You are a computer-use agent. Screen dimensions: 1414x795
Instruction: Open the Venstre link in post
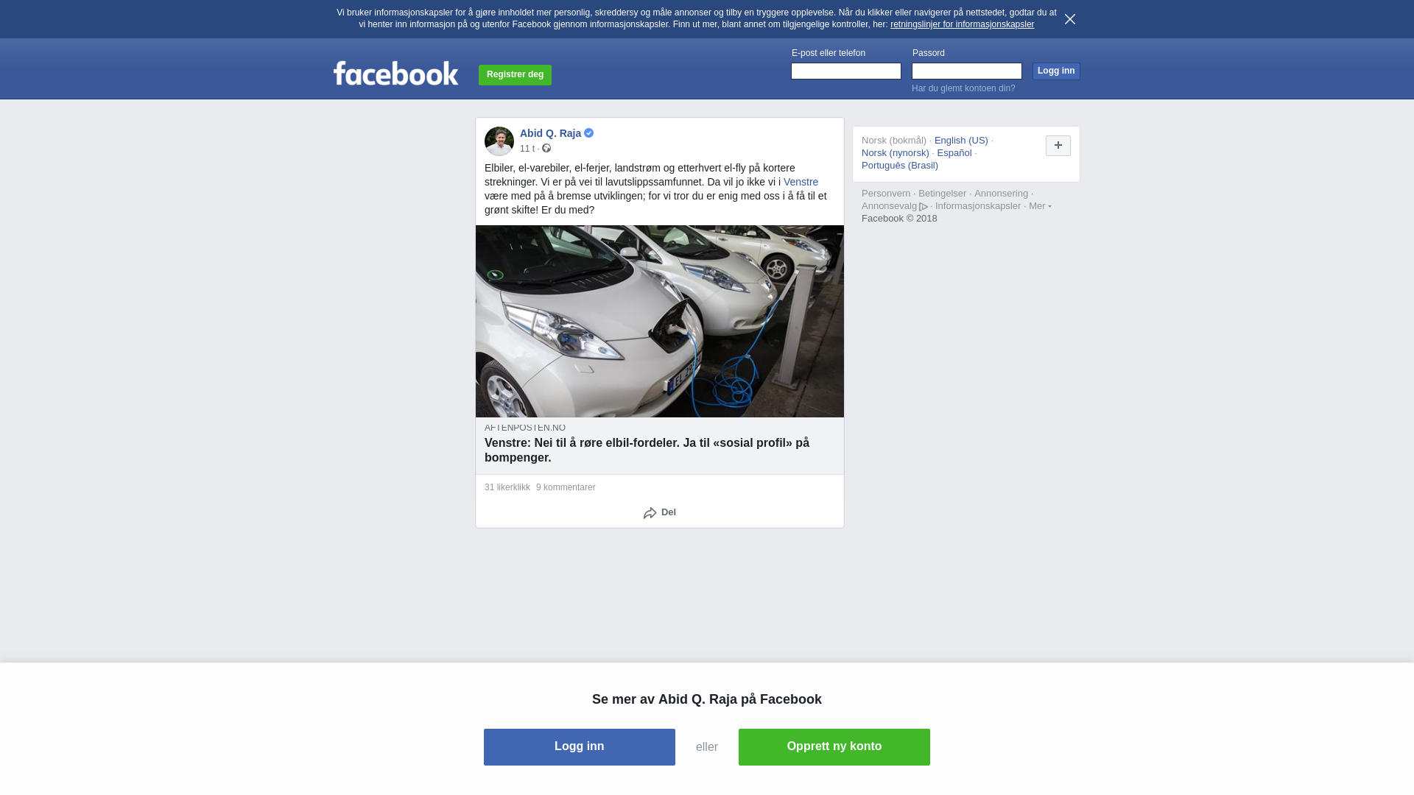[801, 182]
